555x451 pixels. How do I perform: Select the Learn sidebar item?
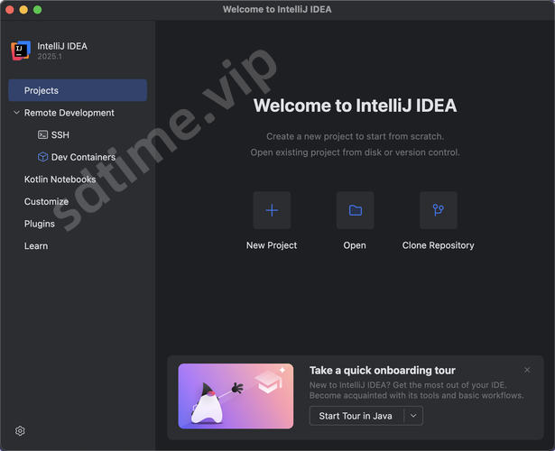36,245
